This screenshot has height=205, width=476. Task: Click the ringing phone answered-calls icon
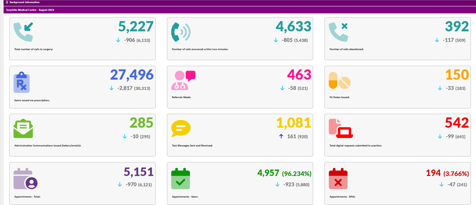[x=181, y=32]
